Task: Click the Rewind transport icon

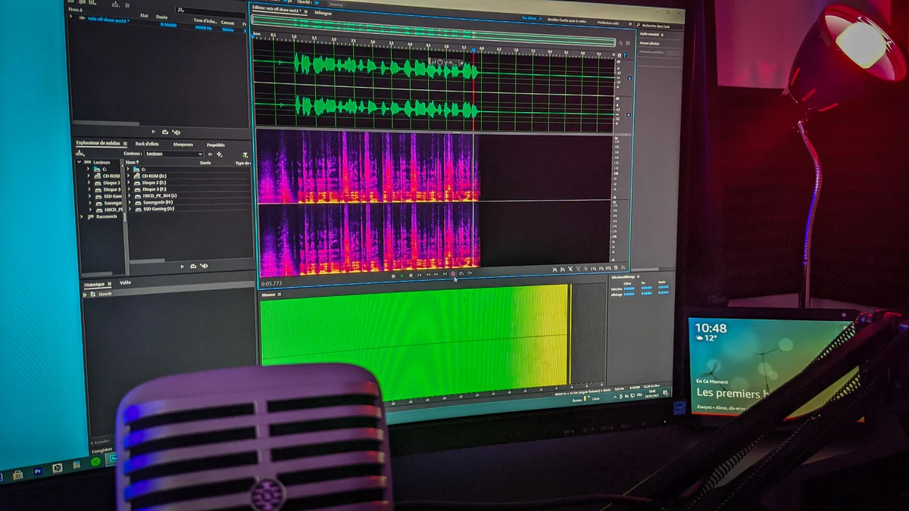Action: coord(428,275)
